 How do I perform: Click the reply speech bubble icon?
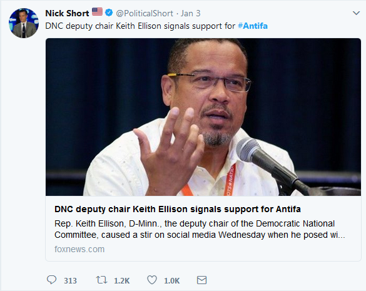tap(51, 280)
